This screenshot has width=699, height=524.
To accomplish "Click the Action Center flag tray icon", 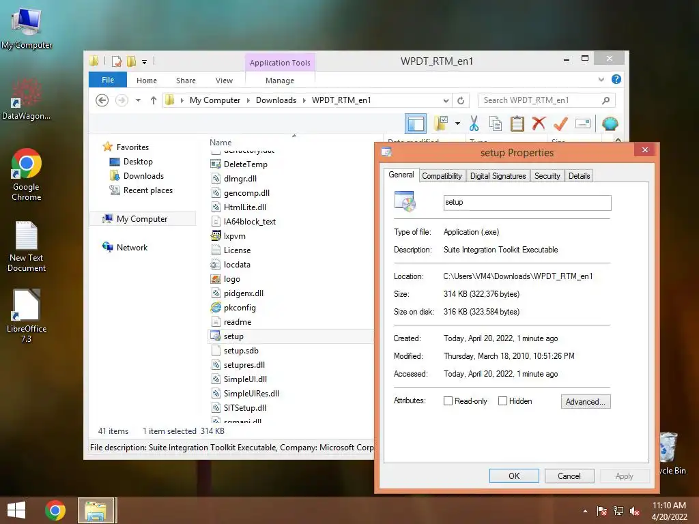I will (602, 511).
